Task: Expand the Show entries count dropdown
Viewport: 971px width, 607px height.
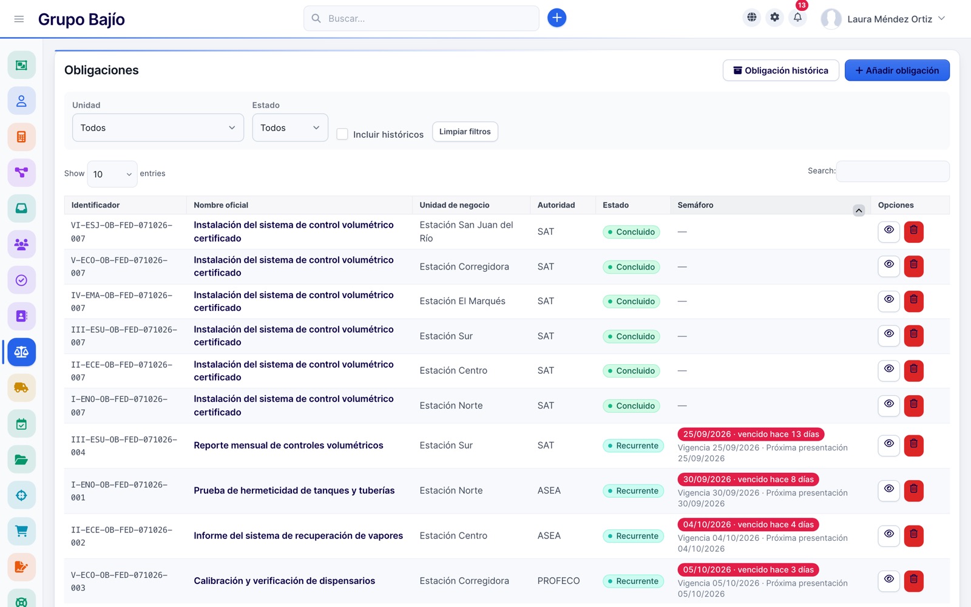Action: click(112, 174)
